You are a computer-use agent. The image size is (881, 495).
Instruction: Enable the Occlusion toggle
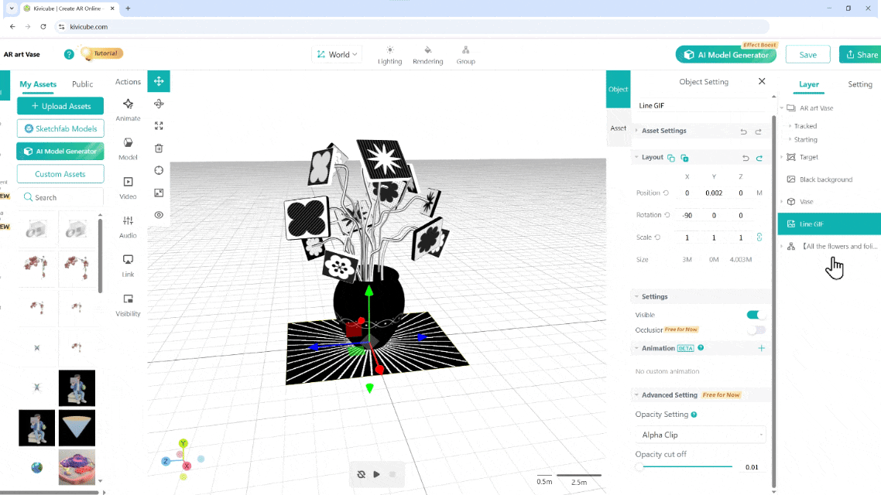pos(756,330)
